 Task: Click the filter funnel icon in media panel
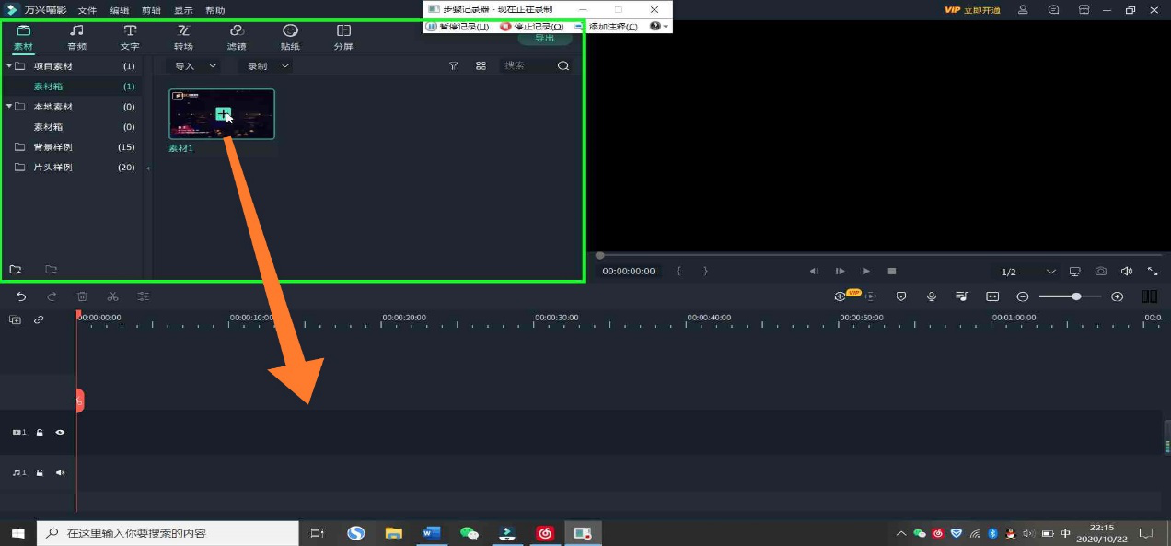[x=453, y=66]
